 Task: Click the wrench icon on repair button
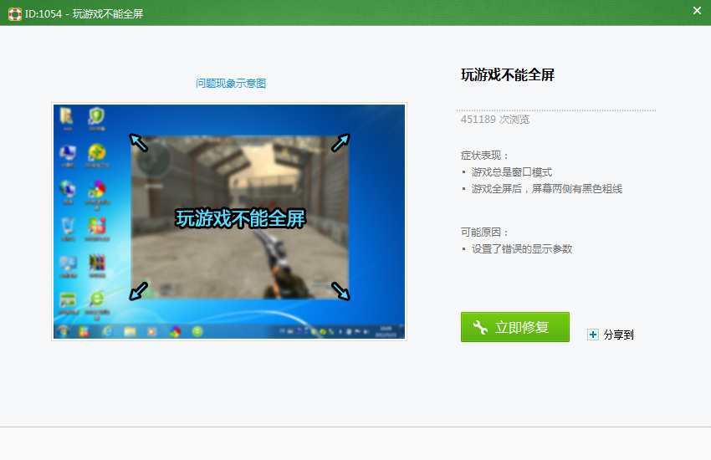[x=480, y=327]
